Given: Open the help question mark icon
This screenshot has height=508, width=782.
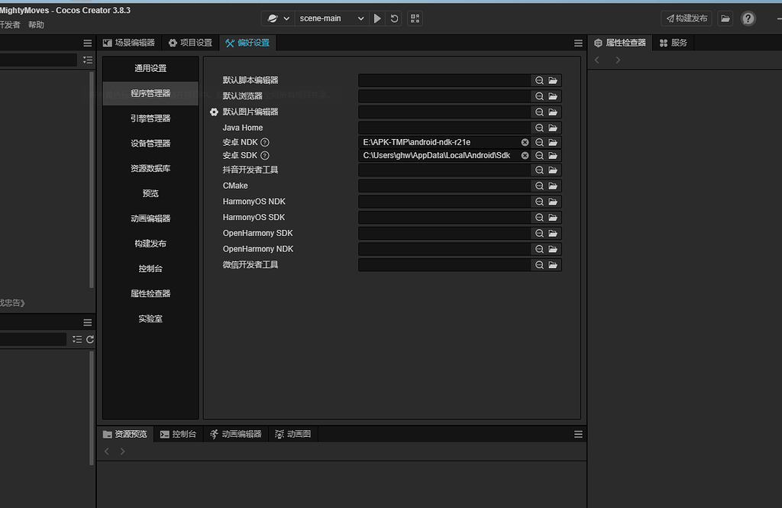Looking at the screenshot, I should 748,18.
